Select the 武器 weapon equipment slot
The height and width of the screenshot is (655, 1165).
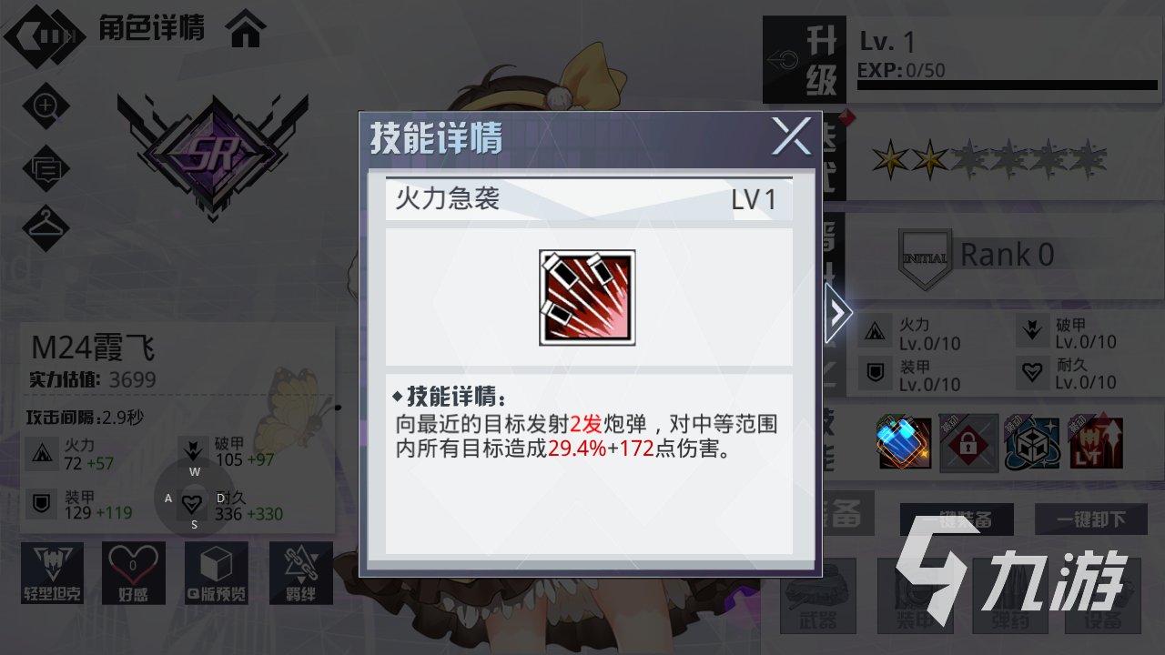pyautogui.click(x=818, y=596)
